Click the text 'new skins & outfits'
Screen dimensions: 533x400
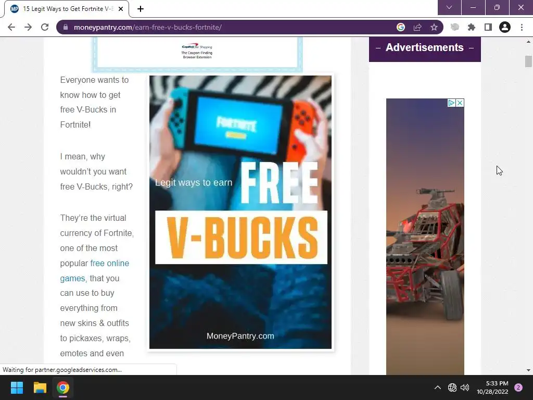[95, 323]
